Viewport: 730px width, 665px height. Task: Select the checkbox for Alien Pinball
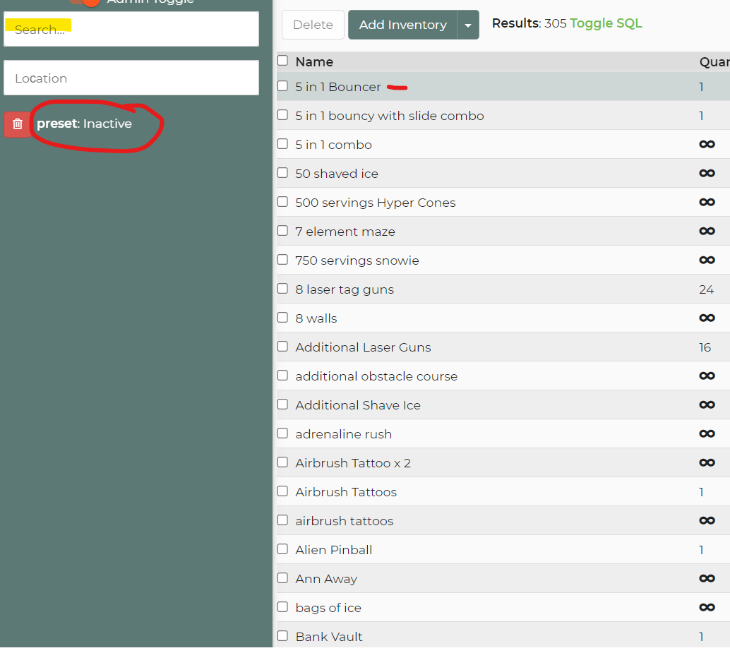click(282, 549)
